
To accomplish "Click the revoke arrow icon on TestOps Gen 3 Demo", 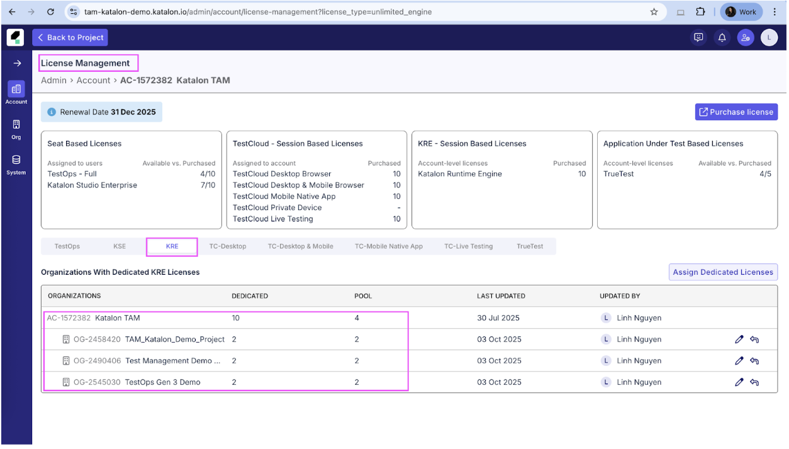I will (x=754, y=382).
